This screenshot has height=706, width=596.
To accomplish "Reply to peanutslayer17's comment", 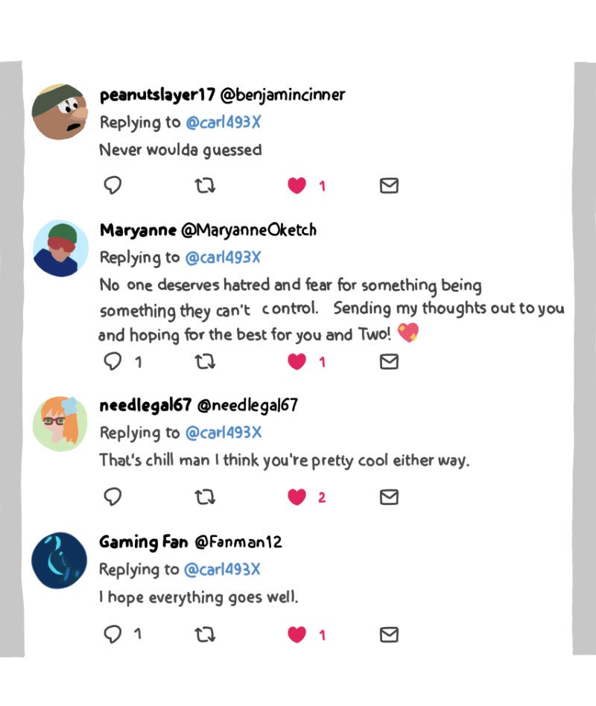I will click(x=112, y=185).
